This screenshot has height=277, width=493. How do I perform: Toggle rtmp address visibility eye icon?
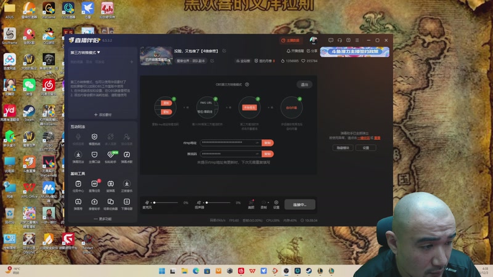pyautogui.click(x=257, y=143)
